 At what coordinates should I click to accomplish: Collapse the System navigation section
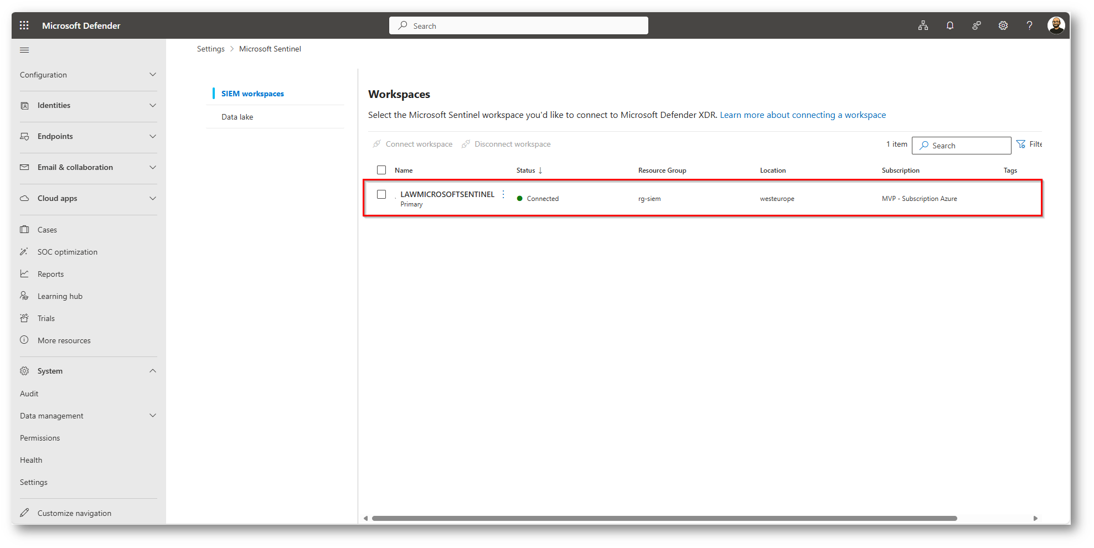point(153,371)
